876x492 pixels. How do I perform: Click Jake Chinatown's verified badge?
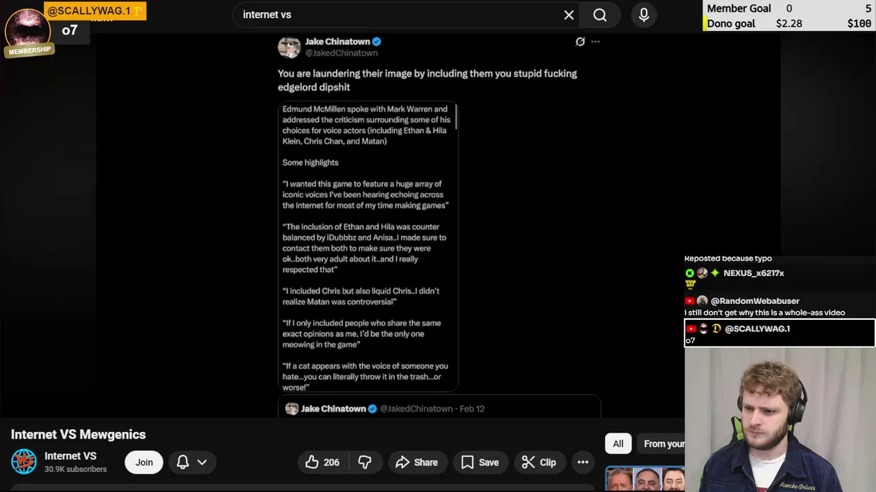click(376, 42)
